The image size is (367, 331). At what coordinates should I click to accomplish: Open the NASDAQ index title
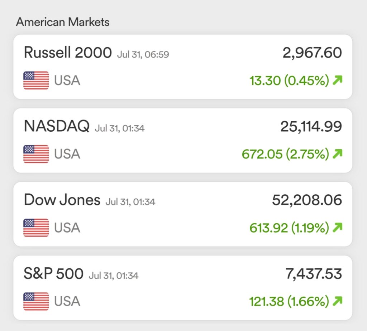pyautogui.click(x=57, y=126)
